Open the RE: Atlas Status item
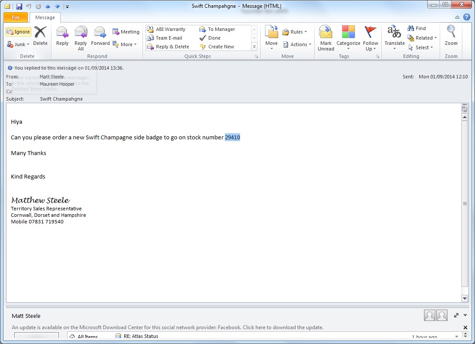This screenshot has width=475, height=344. pos(141,336)
